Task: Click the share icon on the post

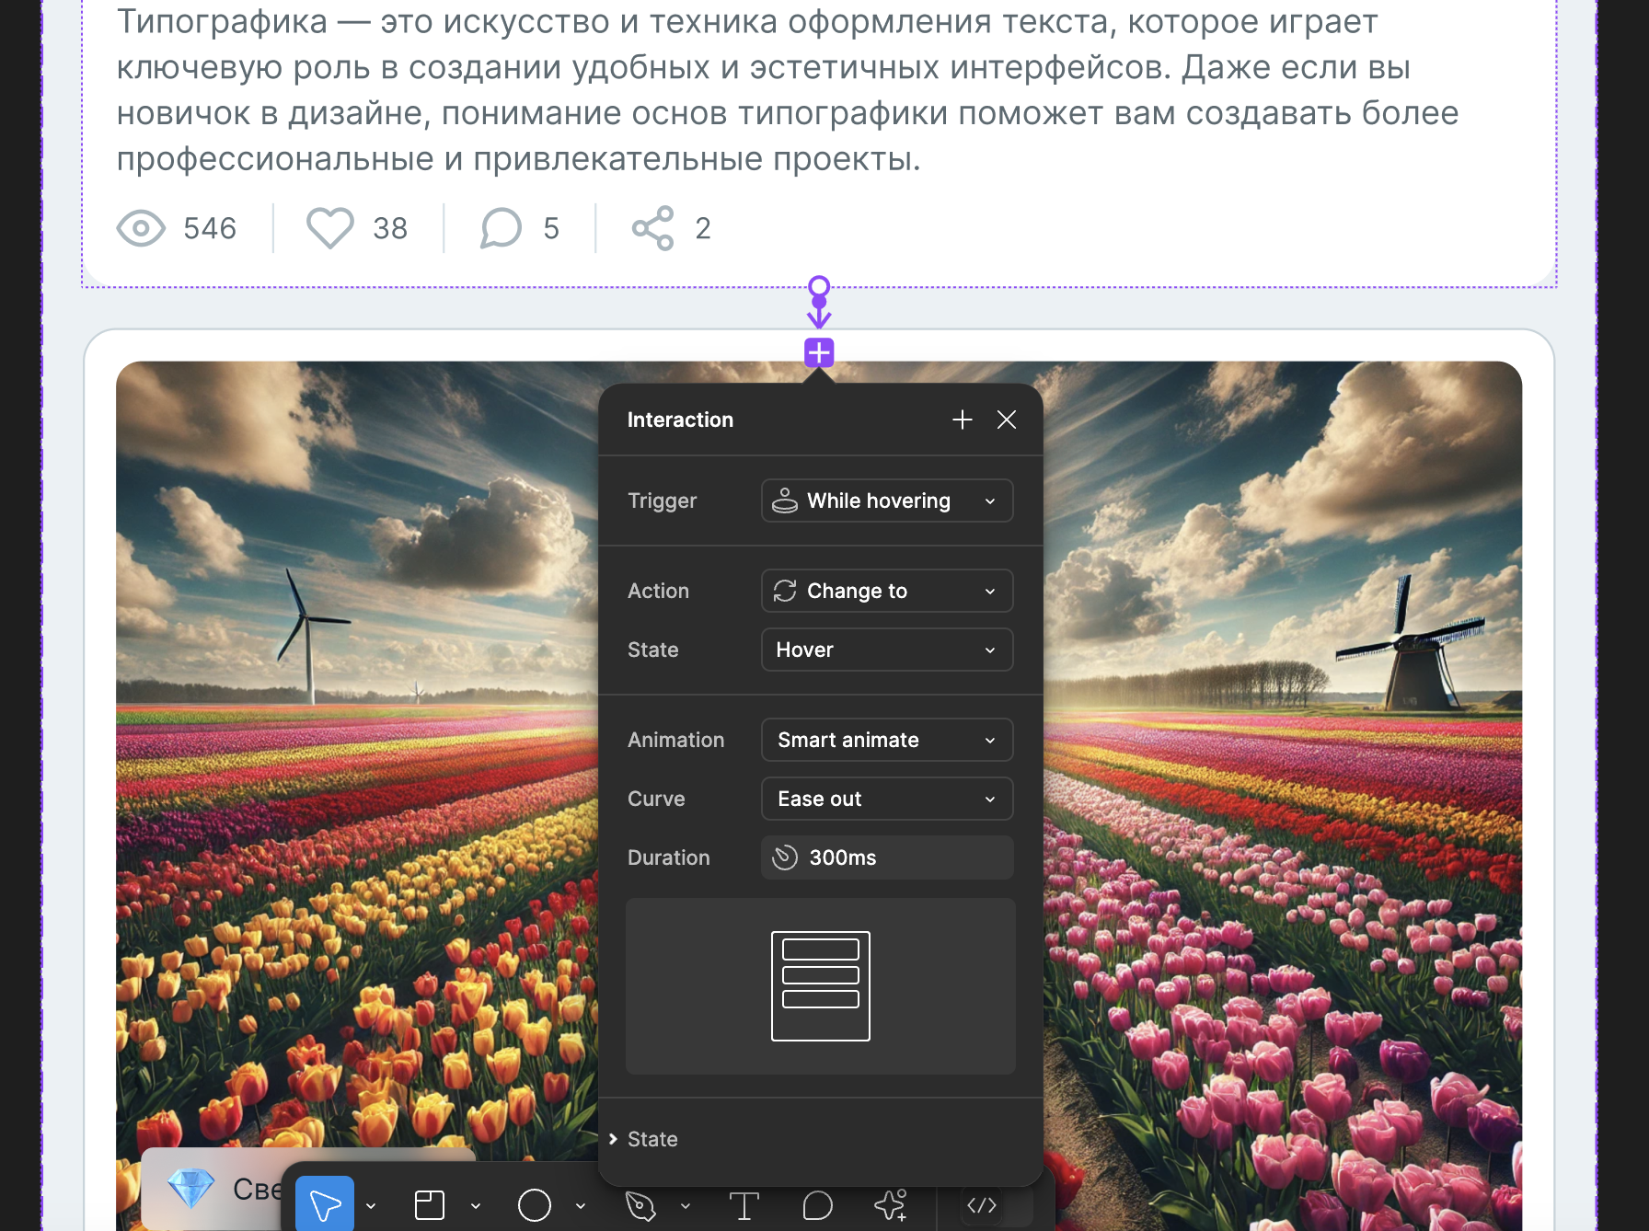Action: pyautogui.click(x=652, y=228)
